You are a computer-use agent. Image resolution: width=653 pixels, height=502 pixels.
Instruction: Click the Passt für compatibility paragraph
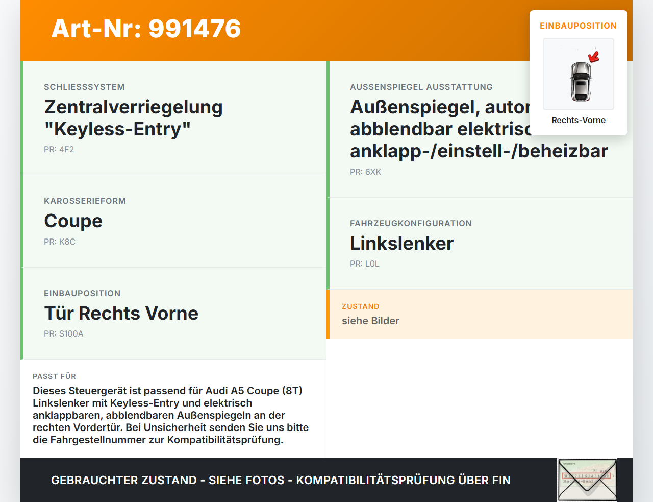[171, 415]
